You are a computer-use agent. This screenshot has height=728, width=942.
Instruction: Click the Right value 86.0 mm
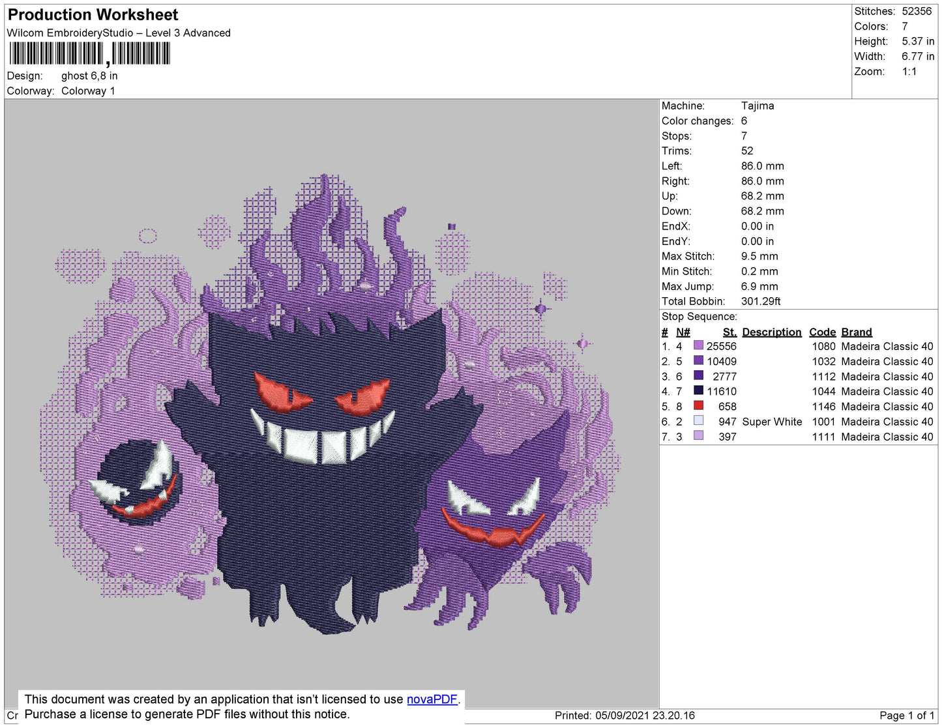(763, 181)
